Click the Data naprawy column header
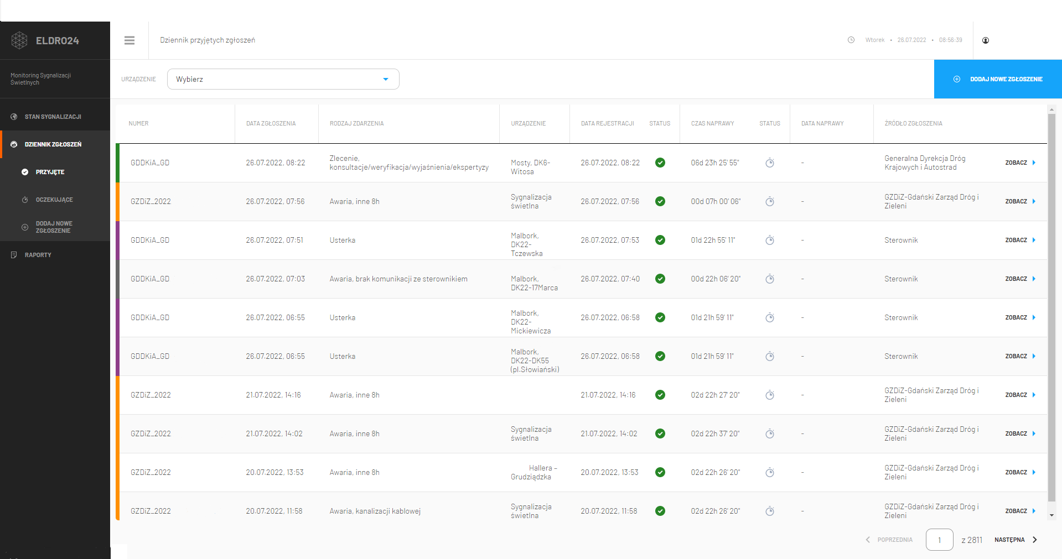The image size is (1062, 559). pyautogui.click(x=822, y=123)
